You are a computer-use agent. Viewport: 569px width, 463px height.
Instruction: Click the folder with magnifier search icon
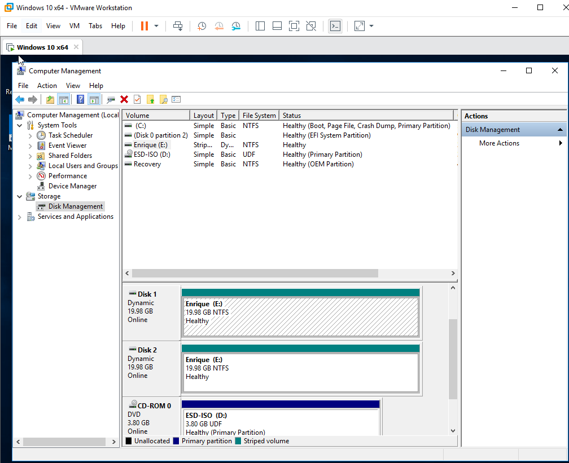click(164, 99)
